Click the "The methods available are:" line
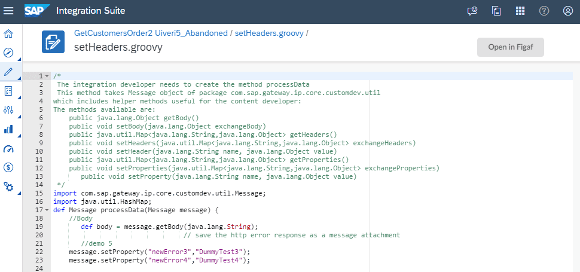 tap(105, 109)
